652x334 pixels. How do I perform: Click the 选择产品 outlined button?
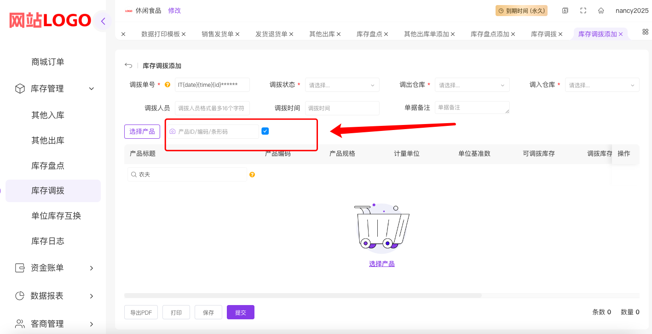click(142, 131)
